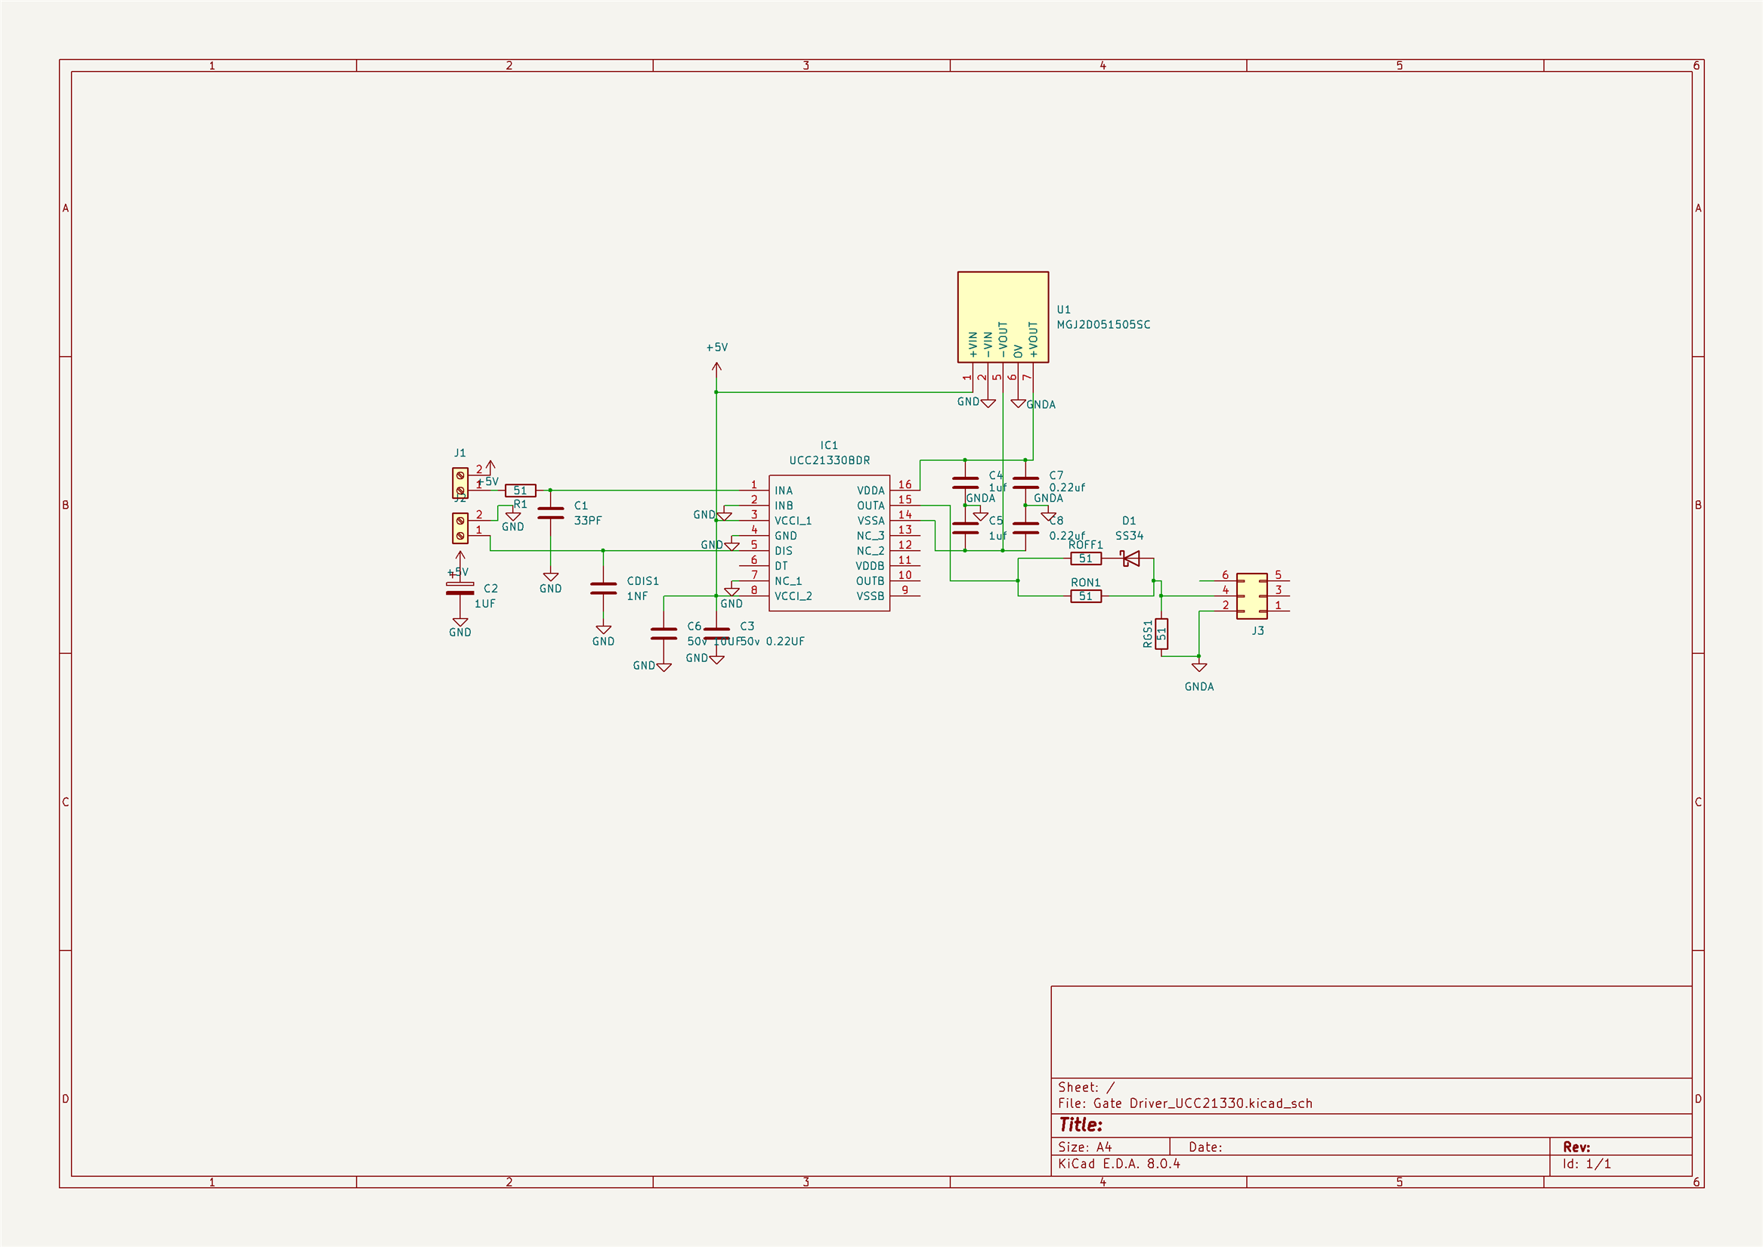
Task: Click the VDDB pin label on IC1
Action: pos(870,566)
